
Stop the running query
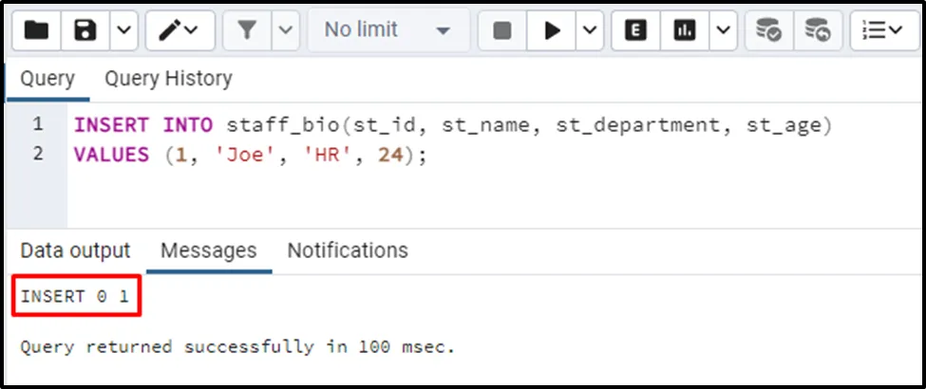pos(502,31)
